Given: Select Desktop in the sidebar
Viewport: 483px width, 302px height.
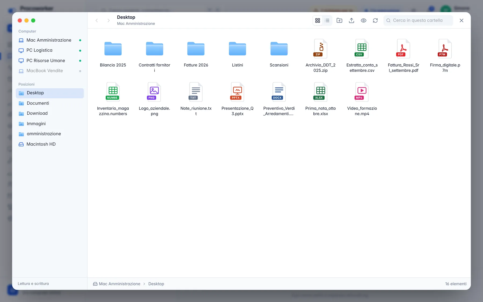Looking at the screenshot, I should coord(50,93).
